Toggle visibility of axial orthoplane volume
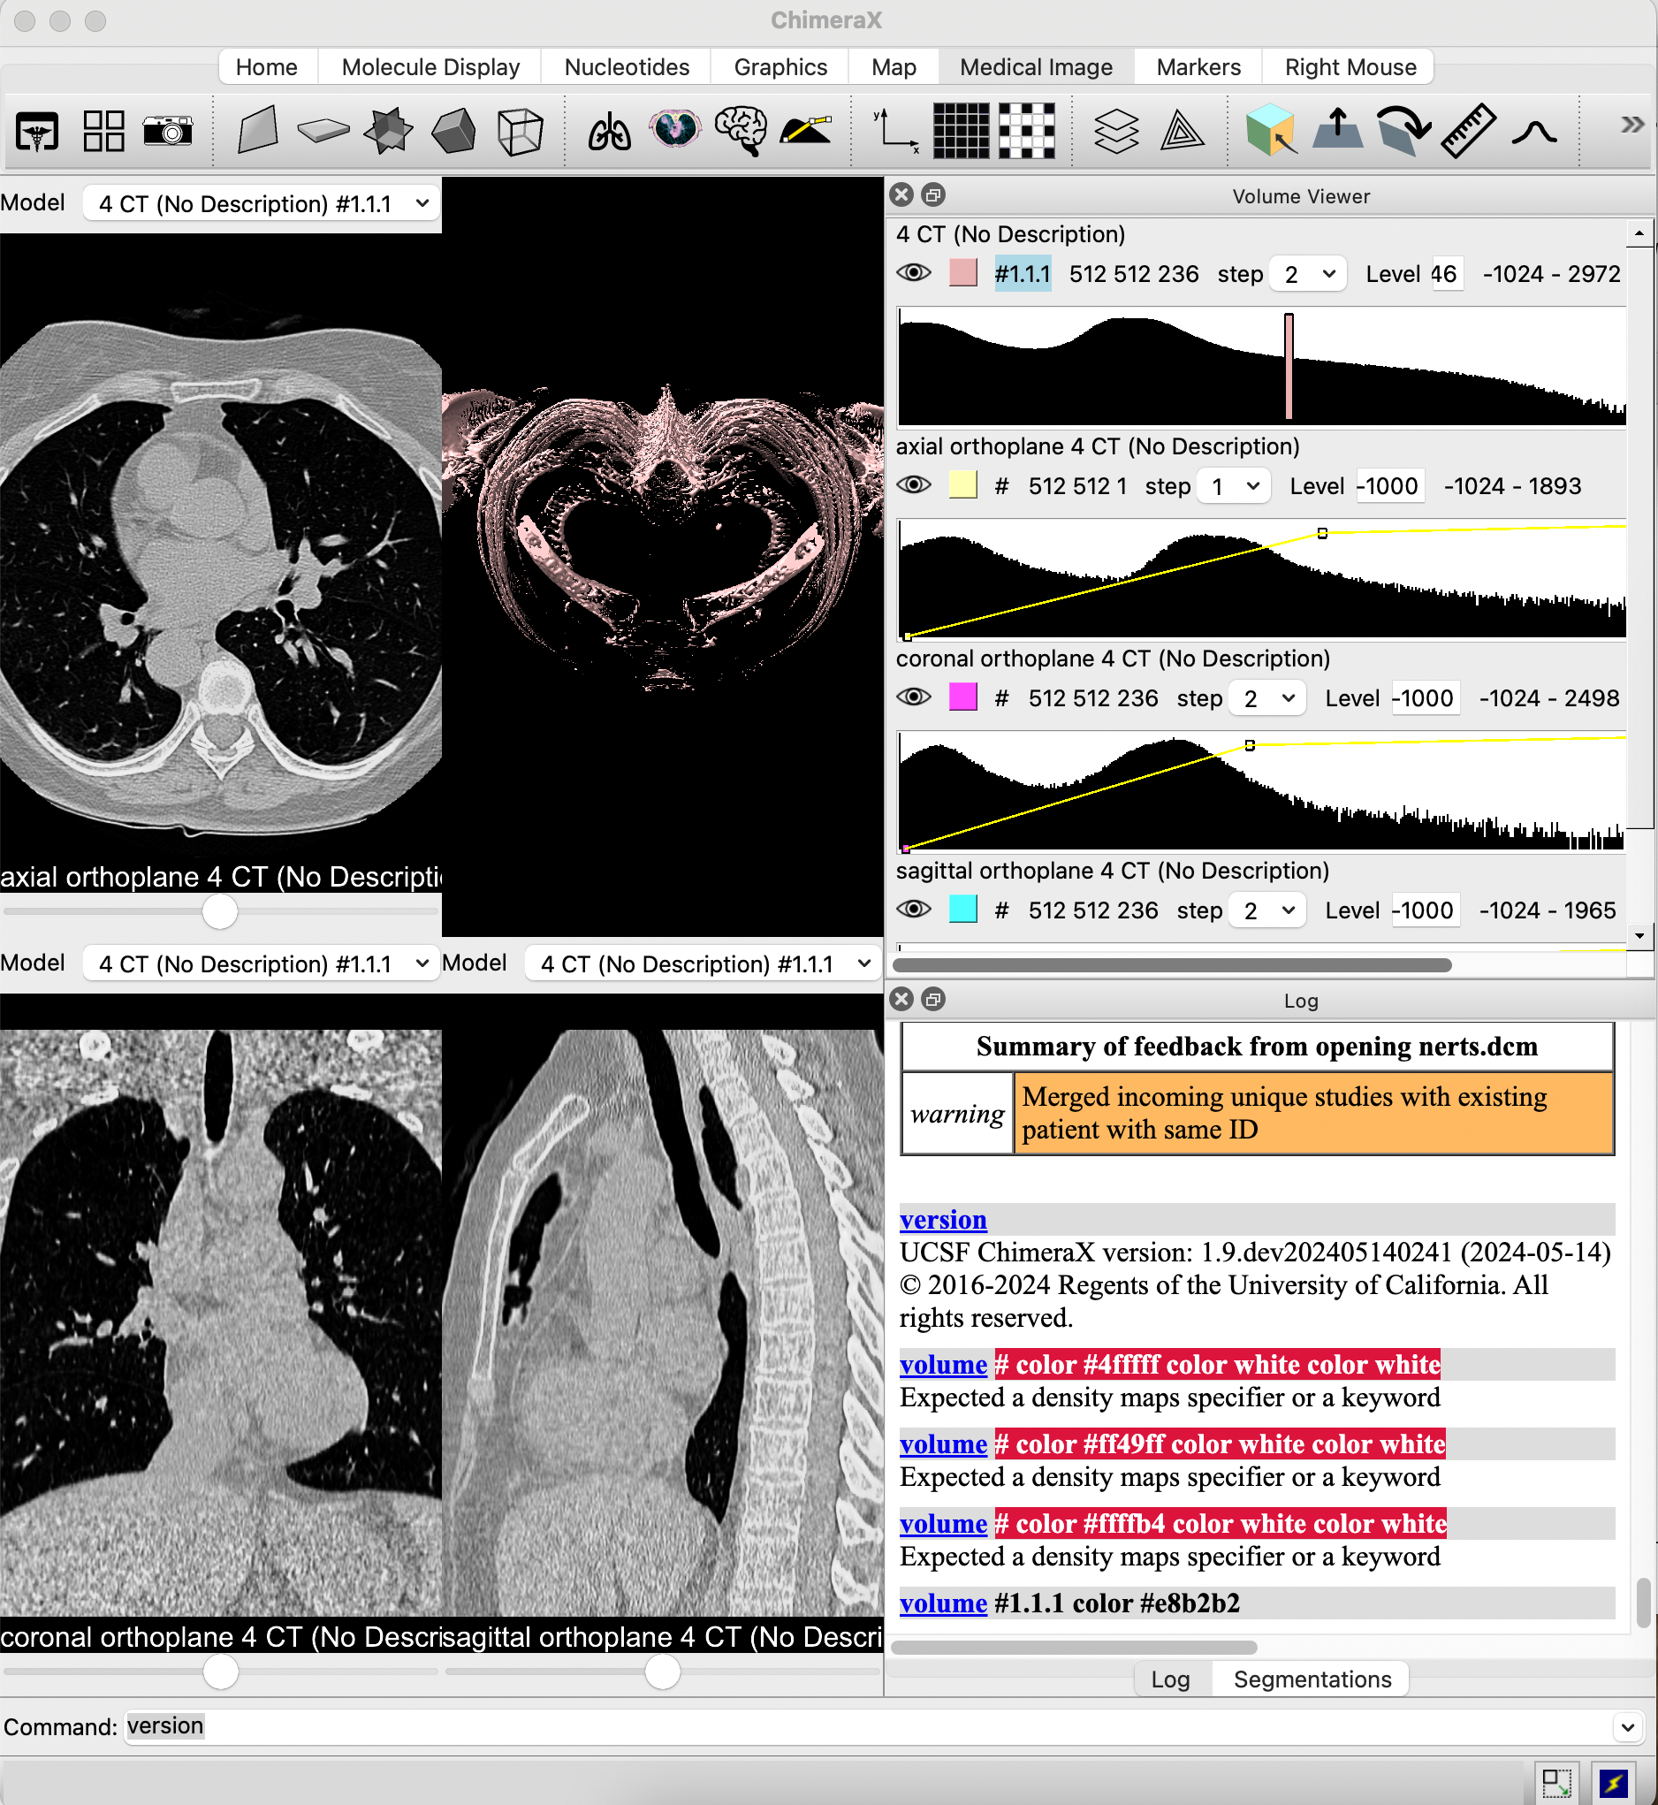 point(913,485)
